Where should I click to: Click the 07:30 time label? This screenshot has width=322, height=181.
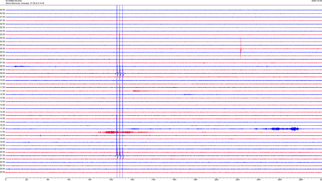(x=2, y=63)
